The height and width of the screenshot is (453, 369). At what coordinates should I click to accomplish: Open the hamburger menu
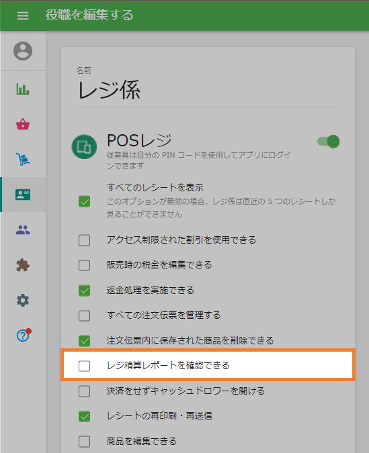tap(23, 15)
